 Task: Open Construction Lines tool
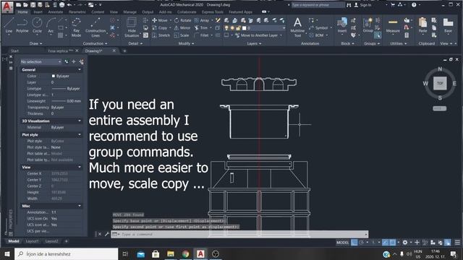pyautogui.click(x=95, y=27)
